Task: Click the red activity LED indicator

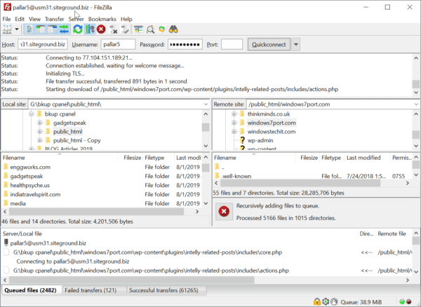Action: point(409,301)
